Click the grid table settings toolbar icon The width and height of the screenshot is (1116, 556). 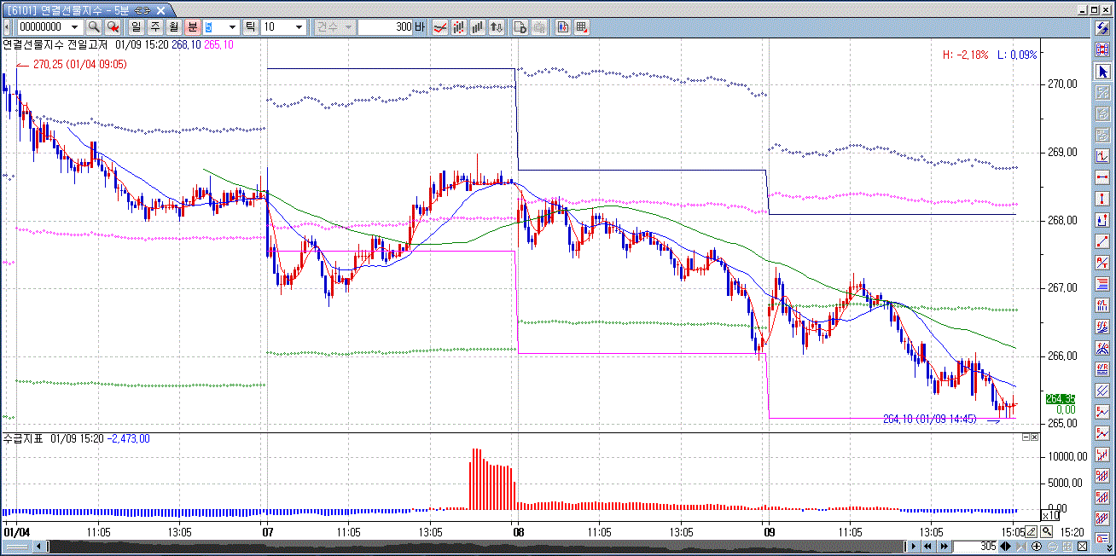click(x=582, y=27)
